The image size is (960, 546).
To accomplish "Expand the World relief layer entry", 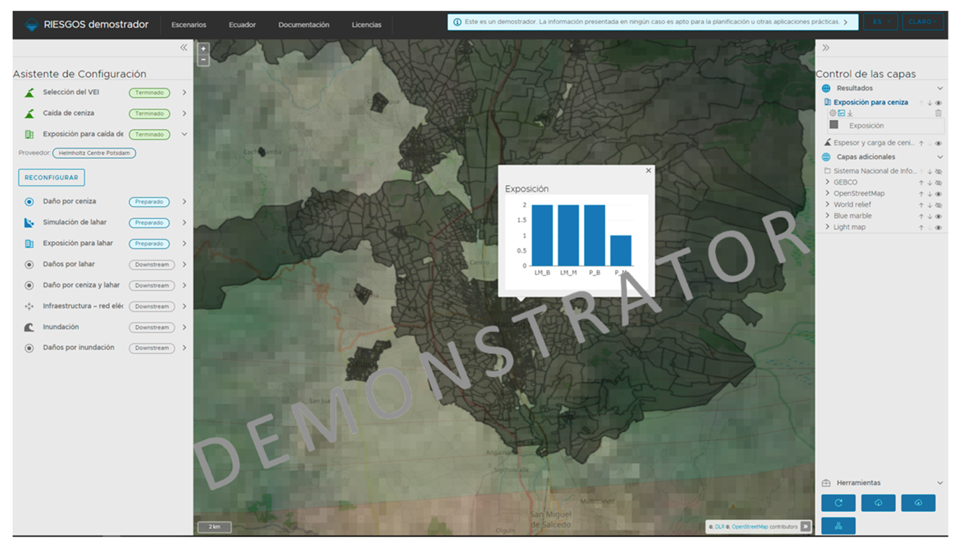I will (827, 204).
